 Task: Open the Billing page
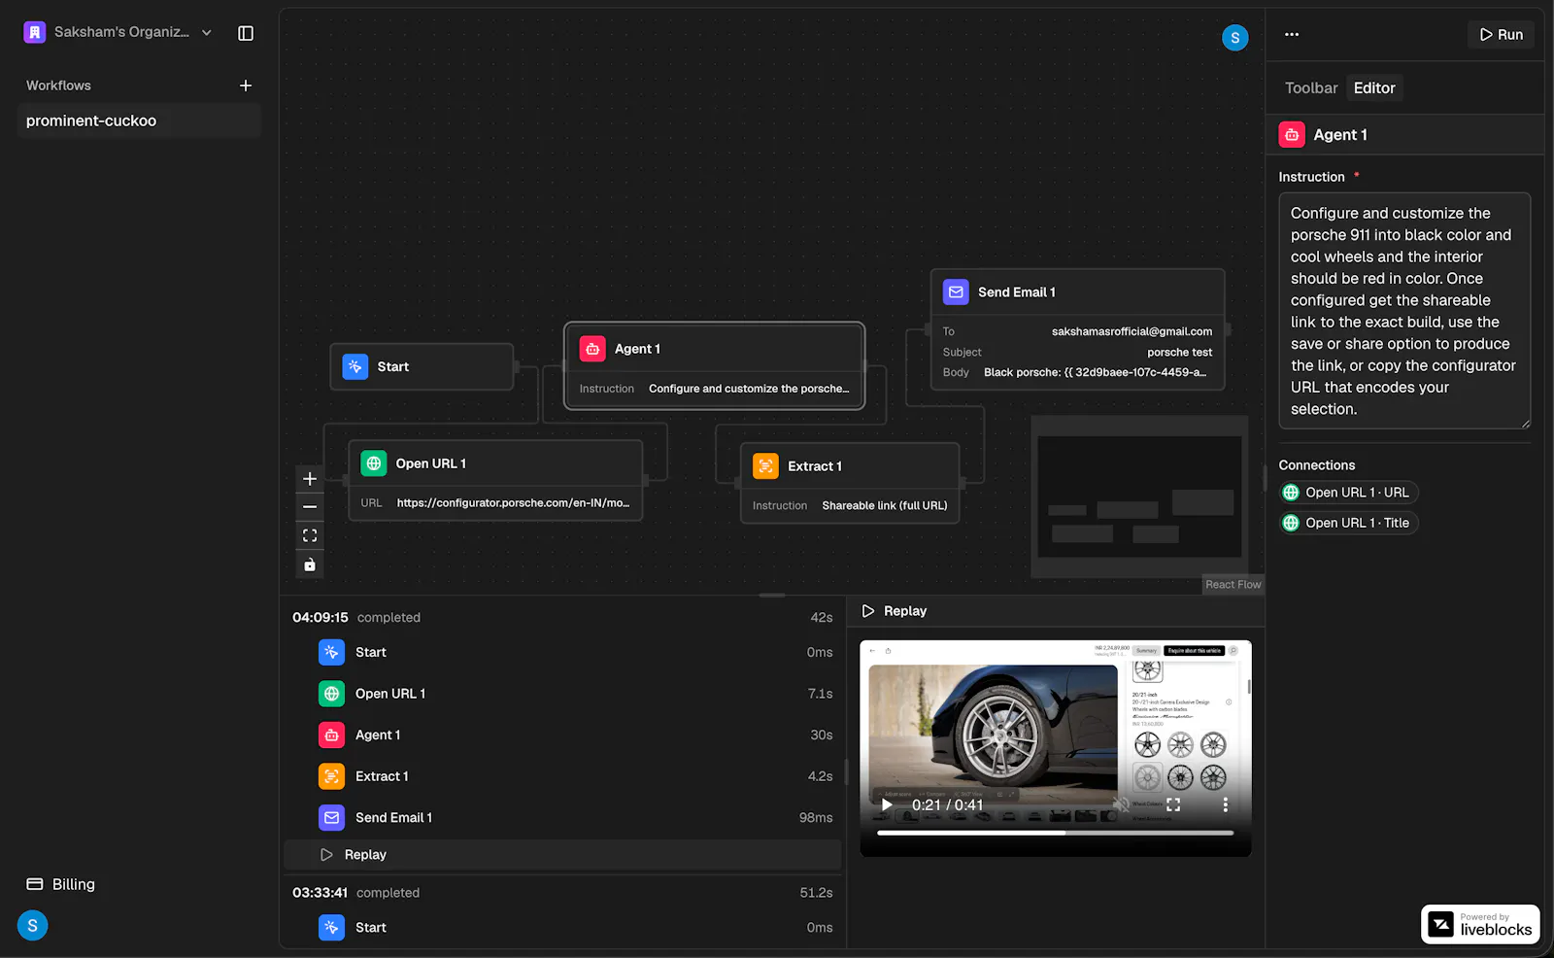click(61, 884)
